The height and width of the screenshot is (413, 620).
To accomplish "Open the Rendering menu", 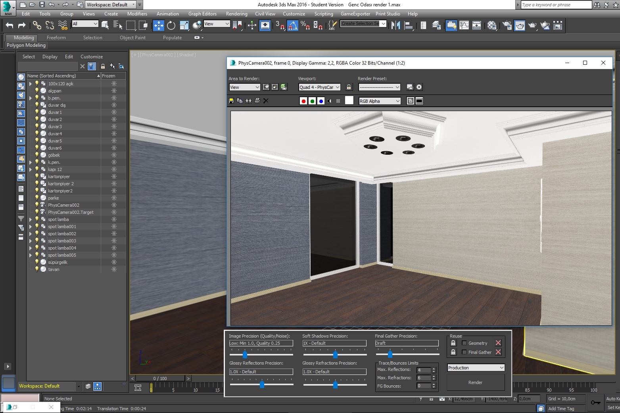I will (236, 14).
